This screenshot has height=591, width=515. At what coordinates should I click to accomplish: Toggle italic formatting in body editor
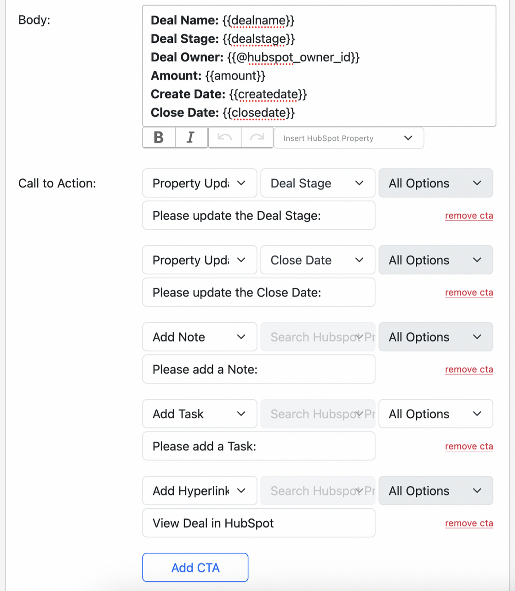click(191, 137)
